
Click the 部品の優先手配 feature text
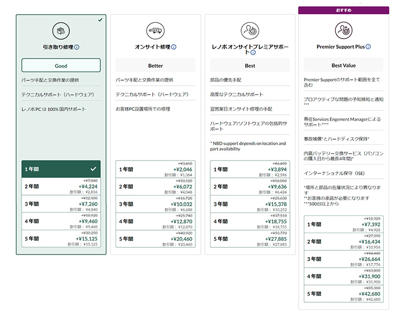click(226, 80)
